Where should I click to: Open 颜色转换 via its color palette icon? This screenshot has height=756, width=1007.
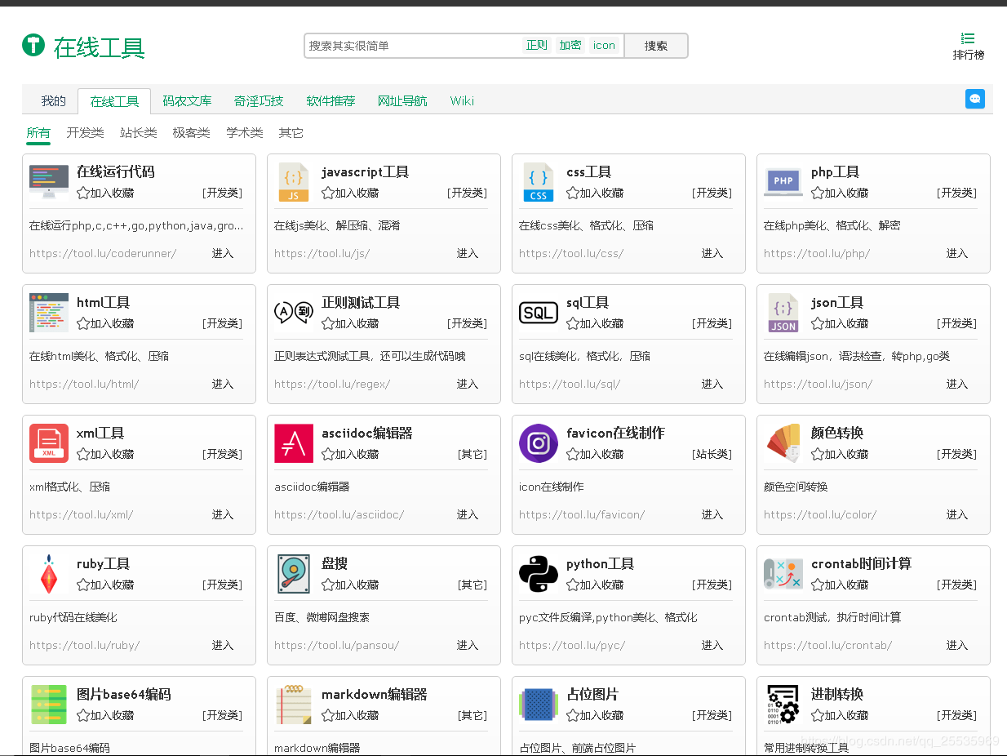(783, 442)
